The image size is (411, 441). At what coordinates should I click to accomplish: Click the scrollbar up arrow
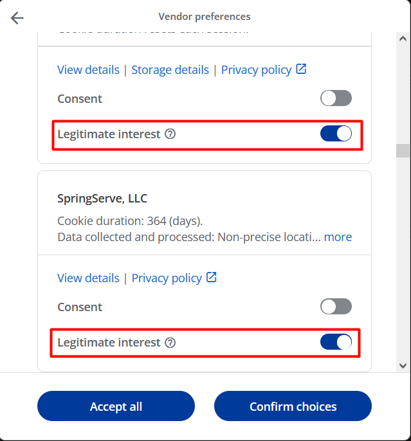pos(403,39)
